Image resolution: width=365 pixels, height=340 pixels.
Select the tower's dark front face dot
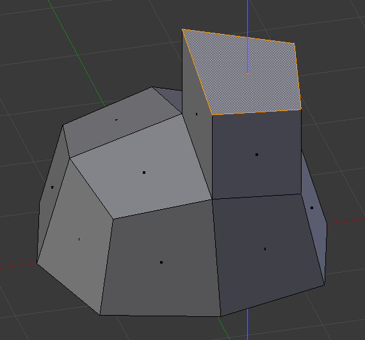coord(257,155)
